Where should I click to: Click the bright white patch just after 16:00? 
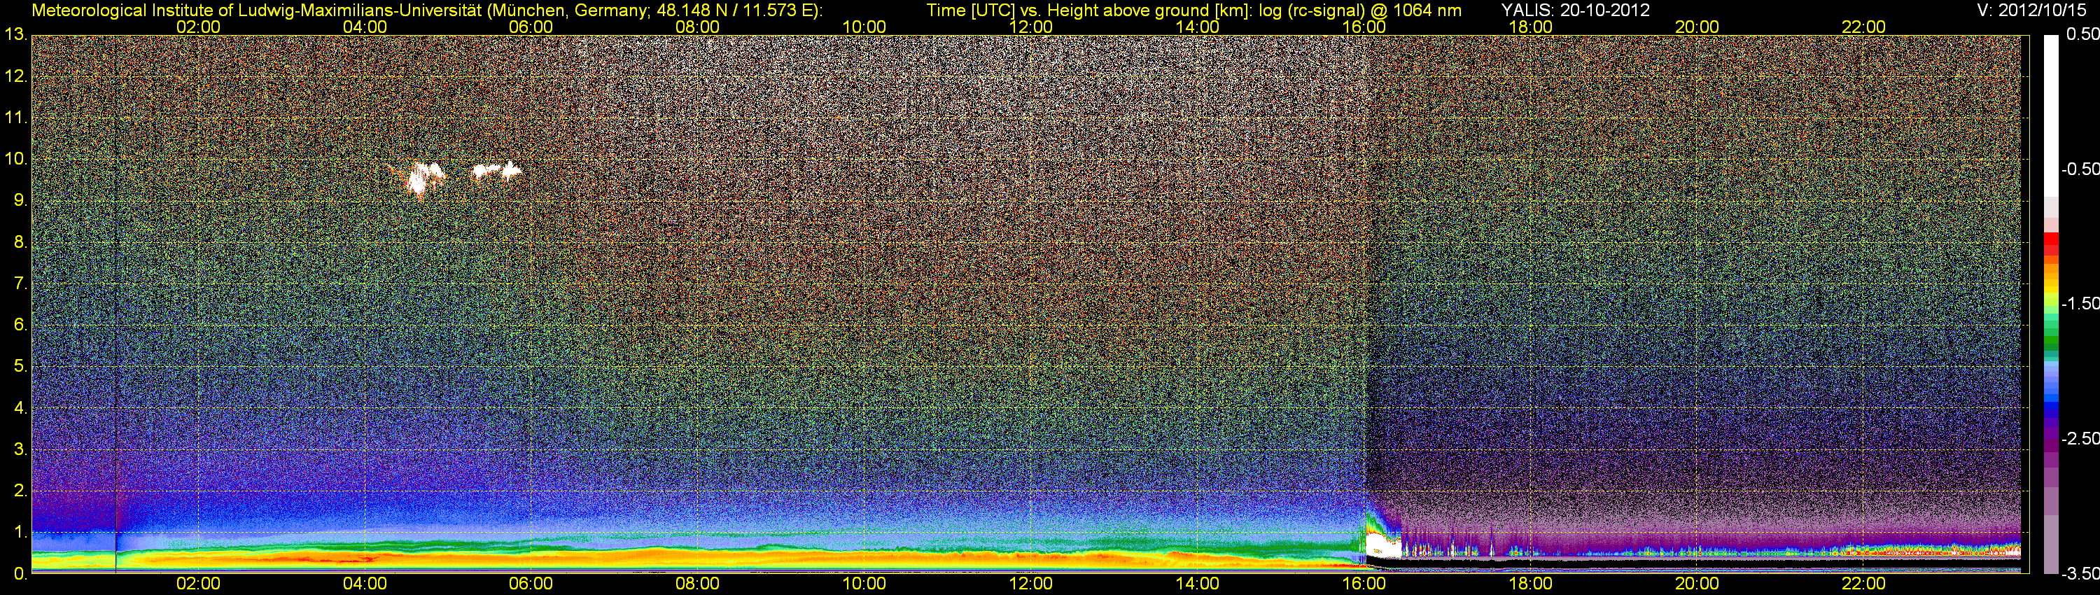coord(1381,545)
